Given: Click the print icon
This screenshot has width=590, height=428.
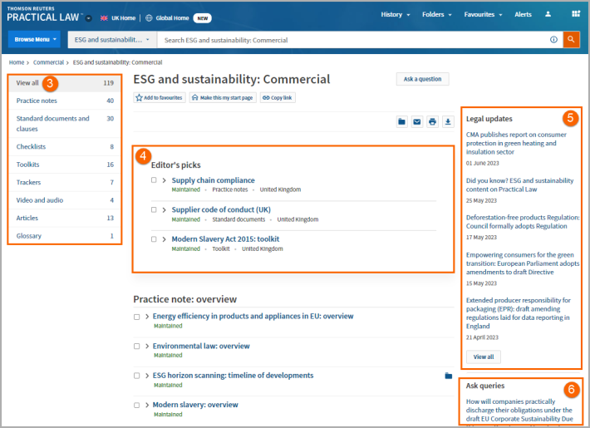Looking at the screenshot, I should pos(432,121).
